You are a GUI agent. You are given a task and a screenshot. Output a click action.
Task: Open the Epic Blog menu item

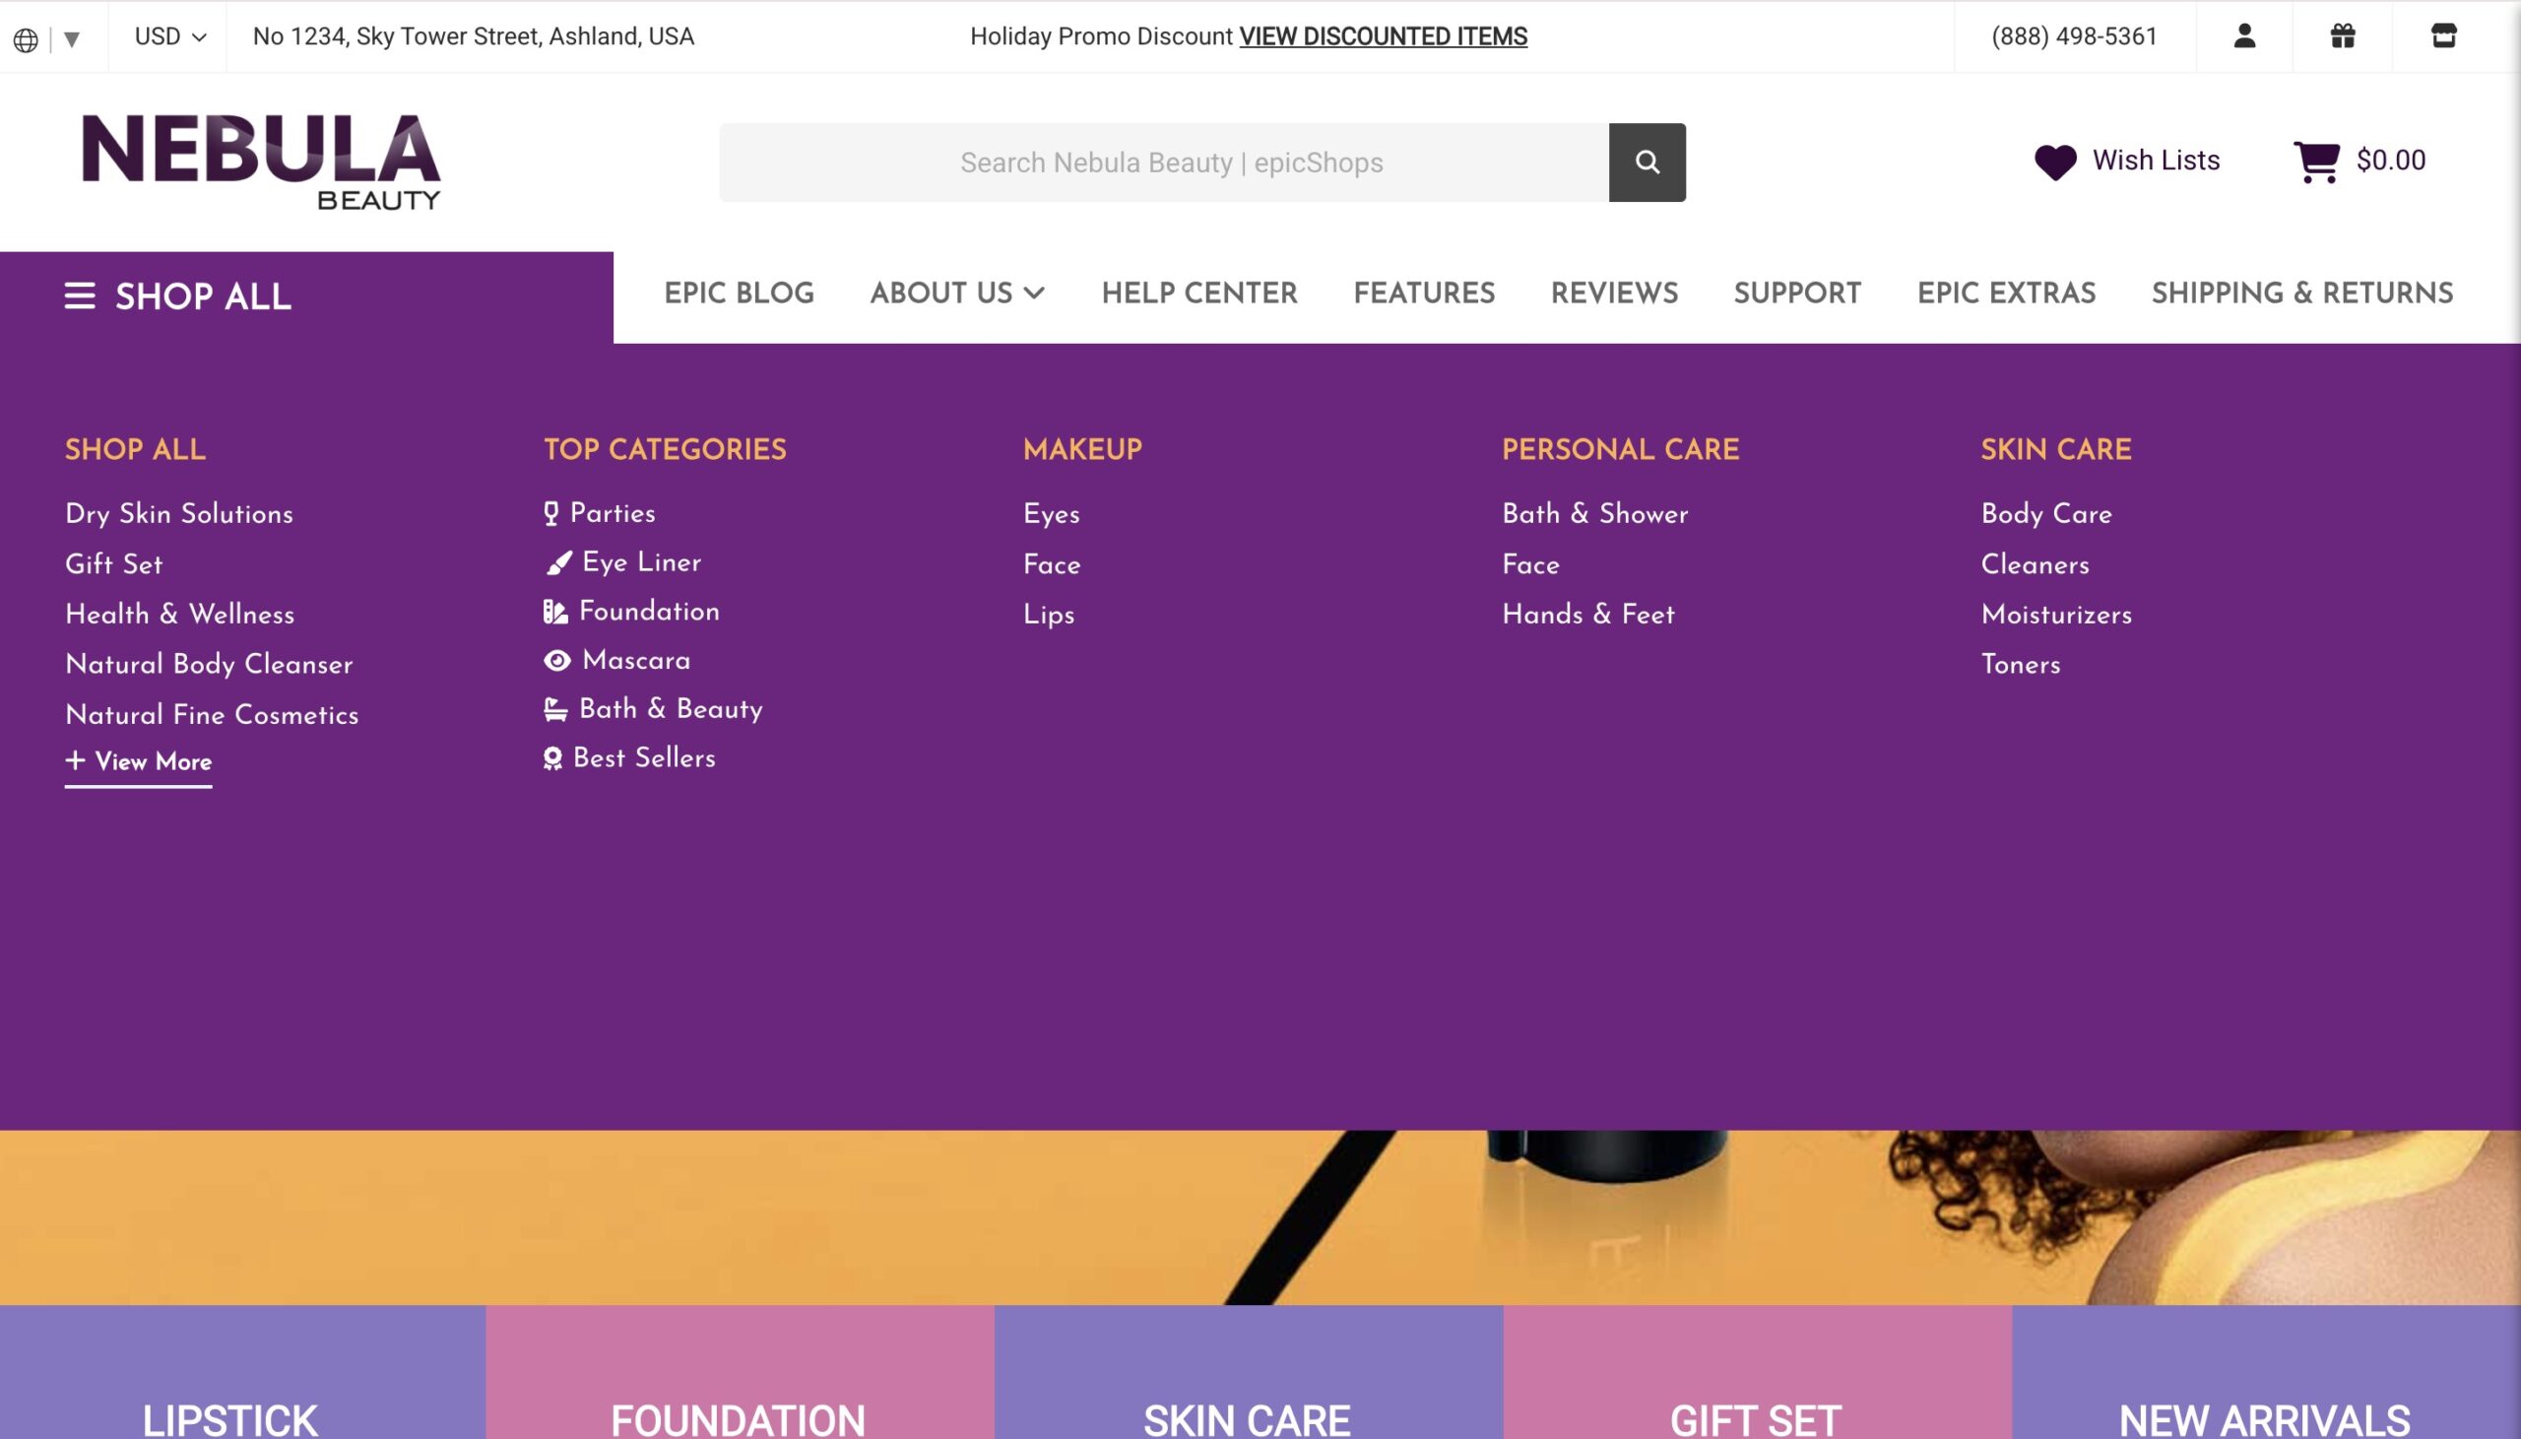click(x=738, y=294)
